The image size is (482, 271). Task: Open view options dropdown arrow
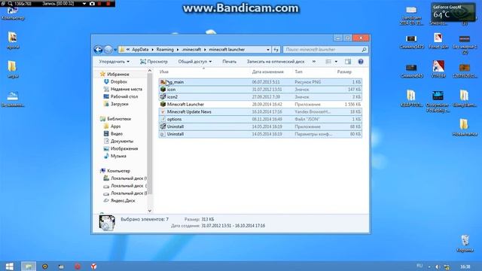pos(336,62)
